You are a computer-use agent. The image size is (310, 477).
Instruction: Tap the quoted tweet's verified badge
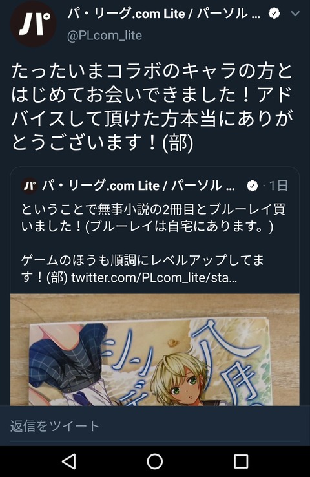(x=253, y=185)
